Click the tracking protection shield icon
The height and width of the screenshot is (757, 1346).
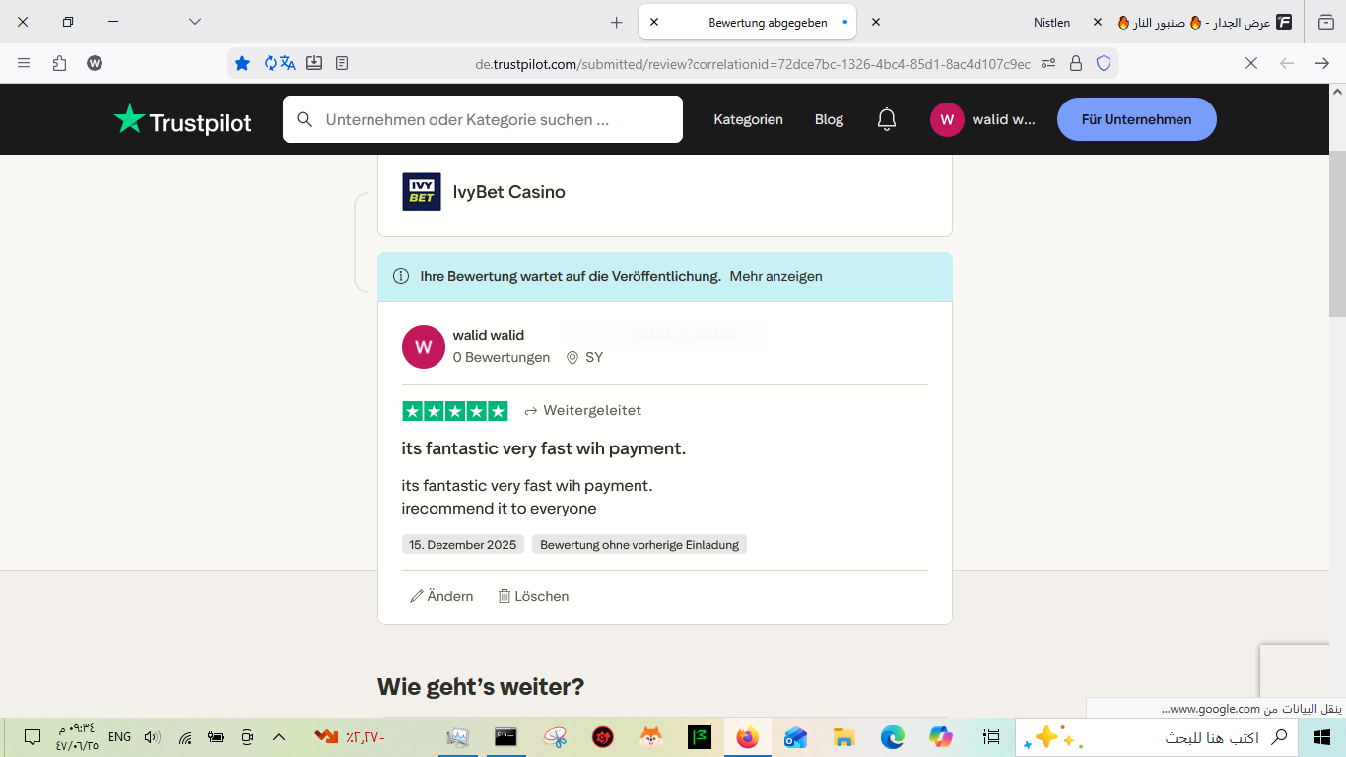1104,63
